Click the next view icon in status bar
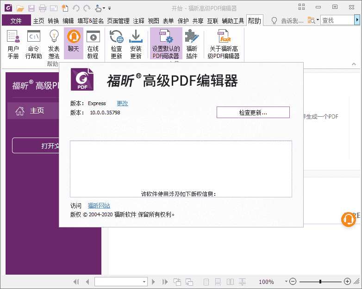Screen dimensions: 362x289 point(189,282)
